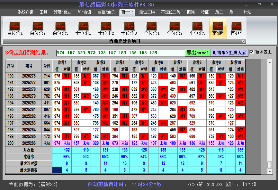
Task: Click the 参考1 column header
Action: pos(62,62)
